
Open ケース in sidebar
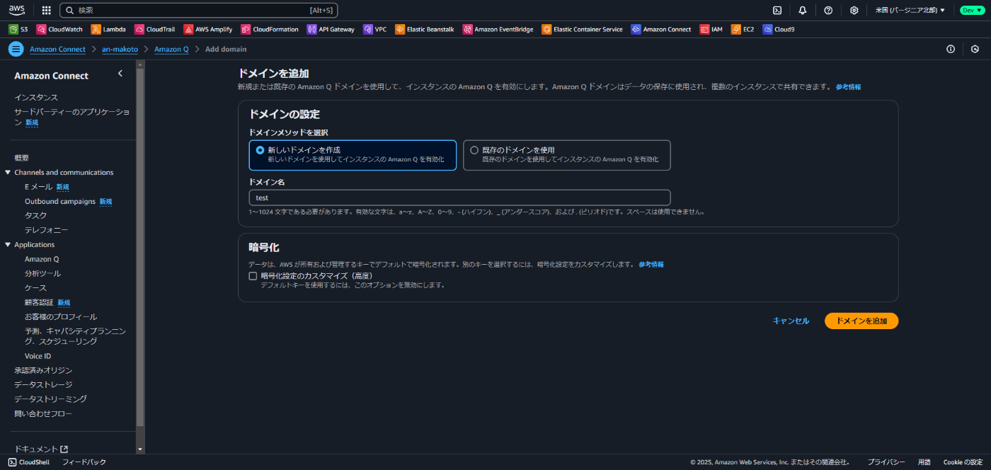click(36, 288)
